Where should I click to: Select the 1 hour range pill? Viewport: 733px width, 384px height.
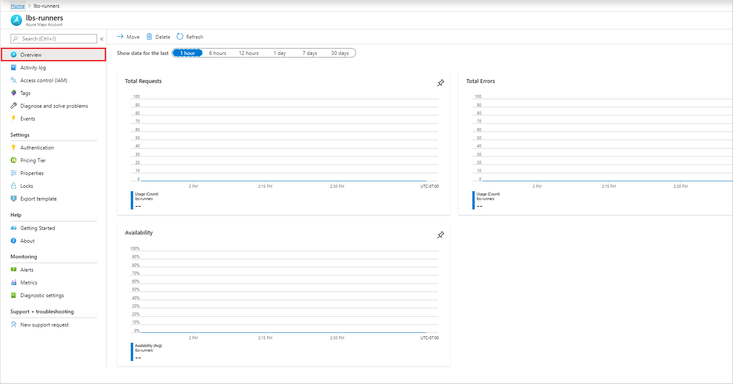point(187,53)
